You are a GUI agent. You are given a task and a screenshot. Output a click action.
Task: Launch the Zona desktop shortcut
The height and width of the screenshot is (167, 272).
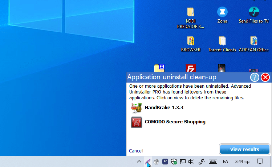(222, 15)
